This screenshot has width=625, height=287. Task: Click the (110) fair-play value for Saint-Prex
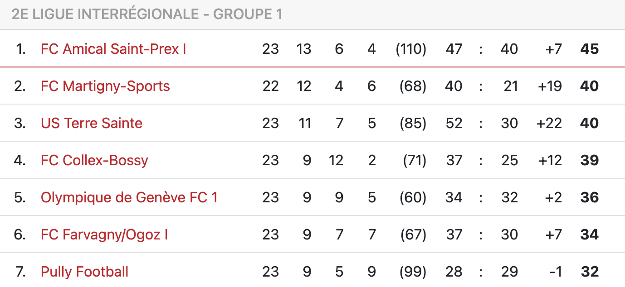[x=411, y=49]
